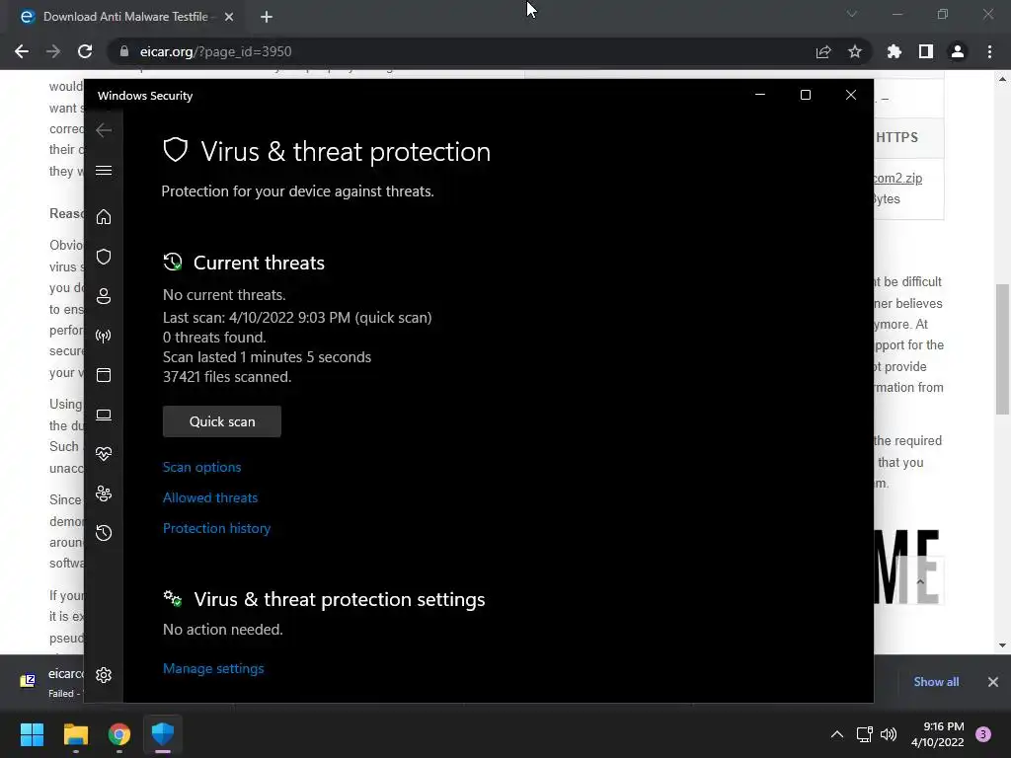The width and height of the screenshot is (1011, 758).
Task: Open Device performance & health heart icon
Action: pyautogui.click(x=104, y=454)
